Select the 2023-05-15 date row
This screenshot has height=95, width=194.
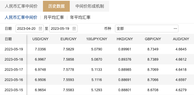tap(97, 90)
